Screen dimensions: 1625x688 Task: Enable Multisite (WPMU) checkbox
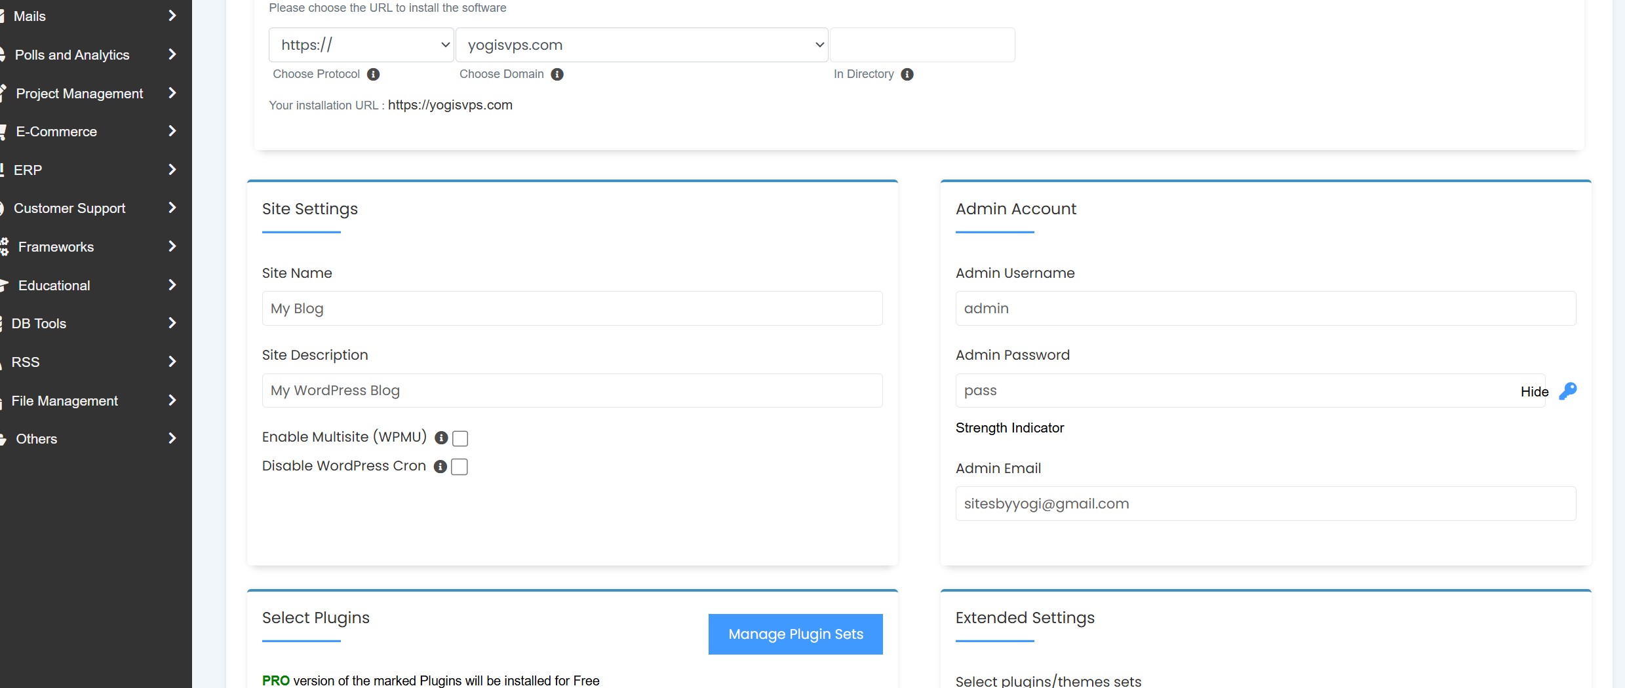click(x=460, y=438)
